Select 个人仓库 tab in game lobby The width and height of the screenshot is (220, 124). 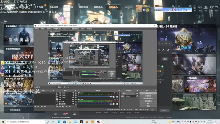[x=39, y=7]
